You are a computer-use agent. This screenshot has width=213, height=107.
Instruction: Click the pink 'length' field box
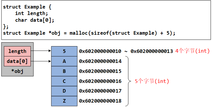coord(17,51)
